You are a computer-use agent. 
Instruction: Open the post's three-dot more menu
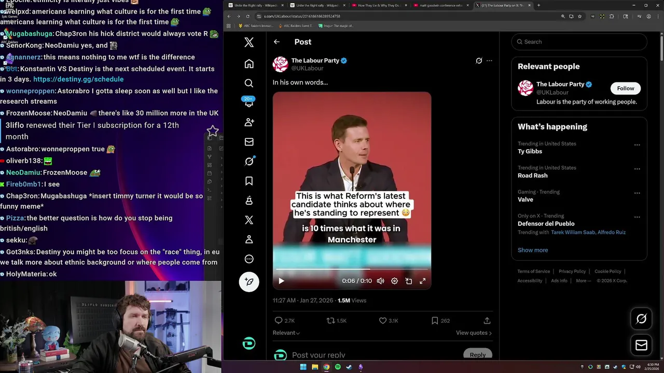(489, 61)
